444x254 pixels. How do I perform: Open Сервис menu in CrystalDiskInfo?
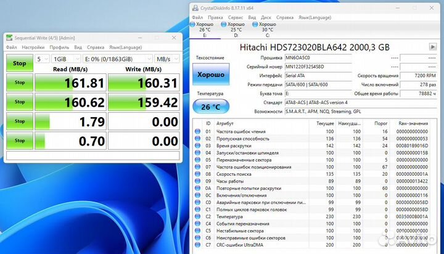coord(236,17)
